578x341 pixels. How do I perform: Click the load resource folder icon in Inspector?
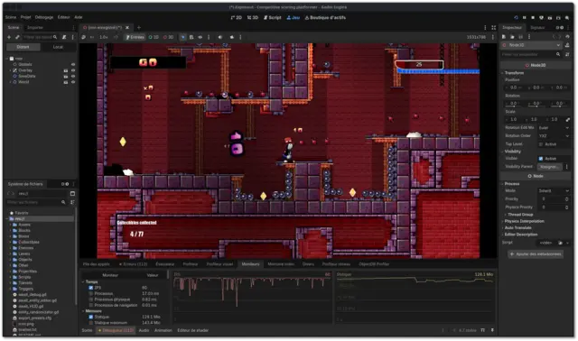point(512,36)
